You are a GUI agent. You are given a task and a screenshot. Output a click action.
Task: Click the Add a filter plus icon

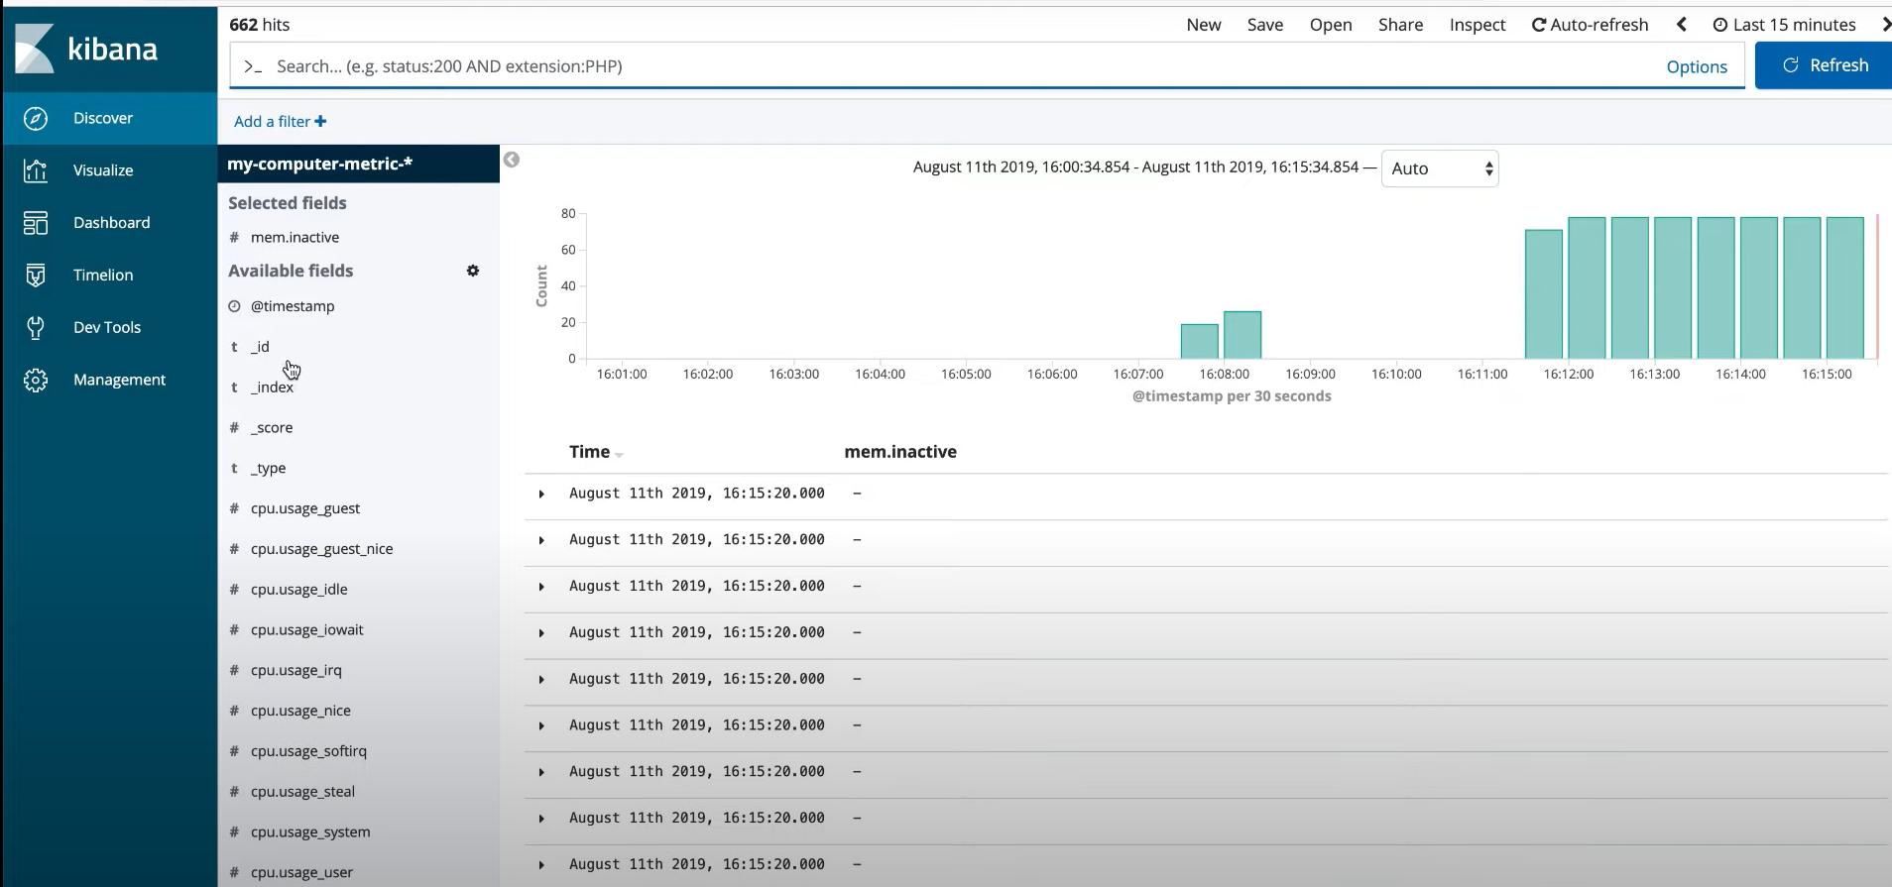click(320, 121)
